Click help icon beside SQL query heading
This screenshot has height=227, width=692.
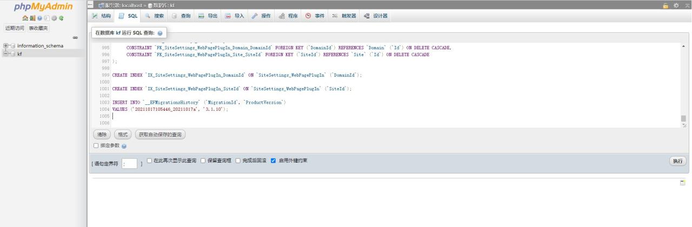pos(160,33)
